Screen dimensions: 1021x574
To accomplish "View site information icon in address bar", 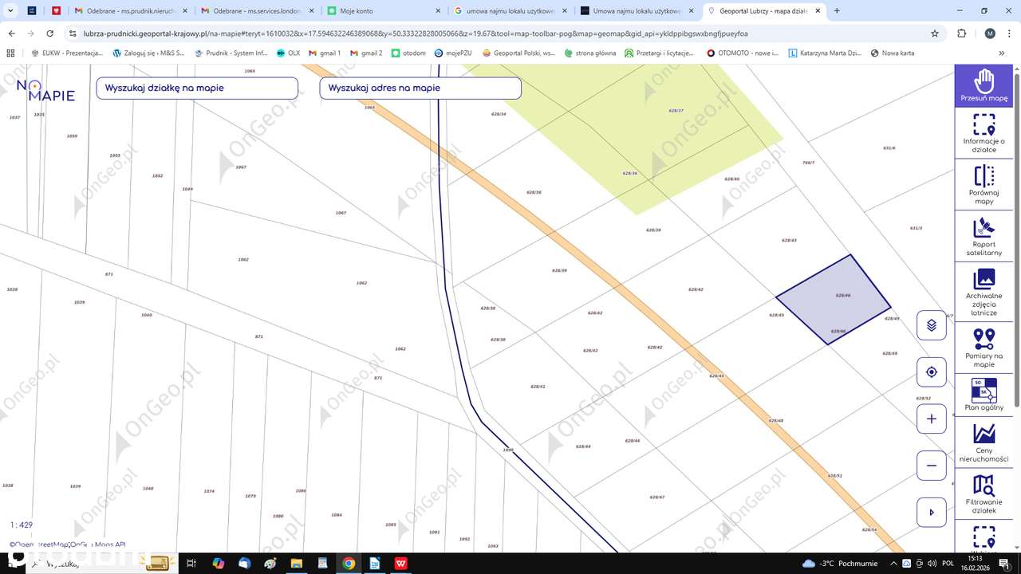I will coord(72,33).
